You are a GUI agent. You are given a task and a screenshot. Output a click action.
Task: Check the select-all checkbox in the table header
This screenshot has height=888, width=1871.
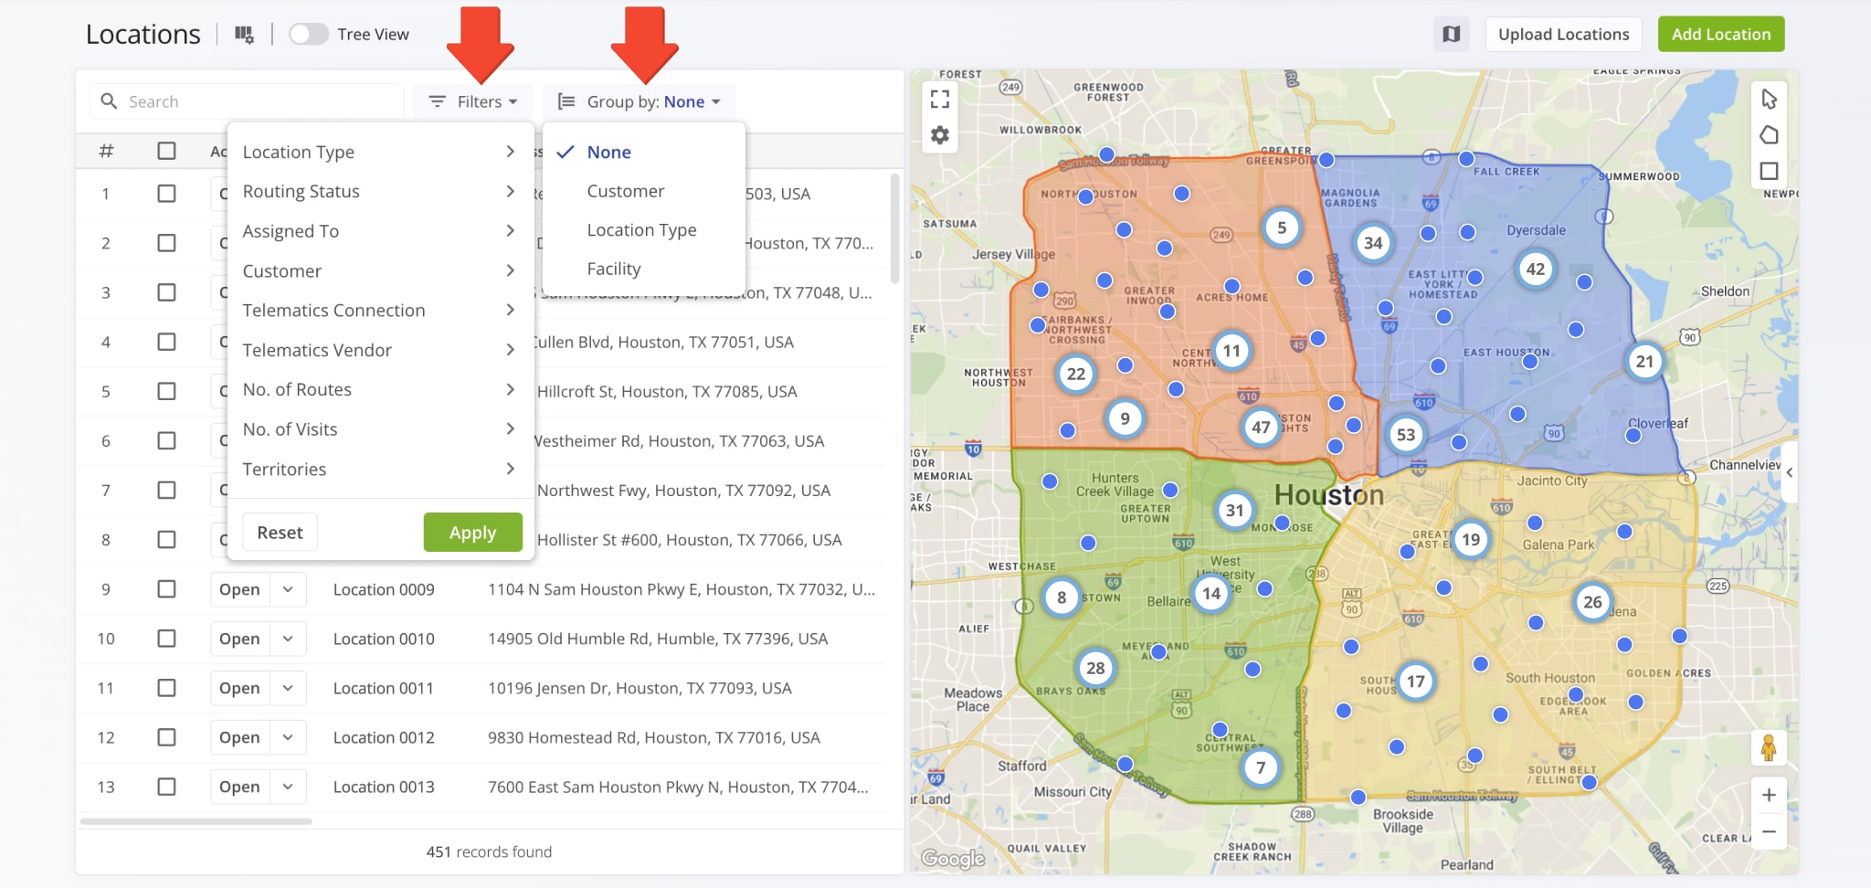click(167, 150)
